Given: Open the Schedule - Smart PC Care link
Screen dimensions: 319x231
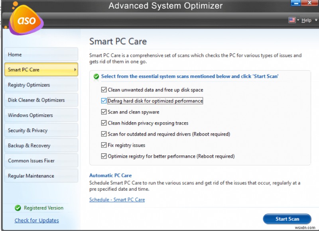Looking at the screenshot, I should click(x=117, y=200).
